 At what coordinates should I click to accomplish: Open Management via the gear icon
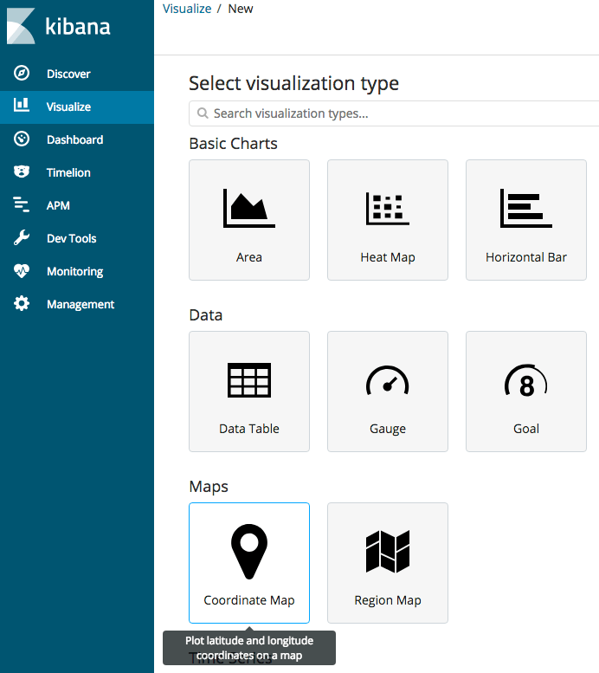point(22,304)
